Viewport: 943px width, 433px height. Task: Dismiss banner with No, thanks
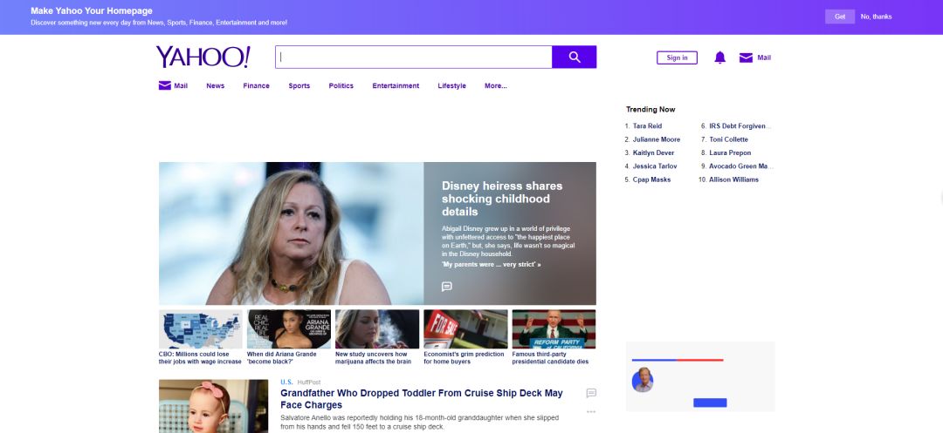point(876,17)
